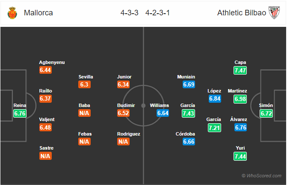
Task: Click Capa's 7.47 rating badge
Action: 240,70
